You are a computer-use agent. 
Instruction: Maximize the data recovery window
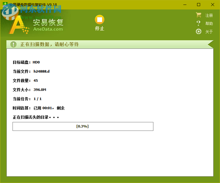[x=199, y=5]
